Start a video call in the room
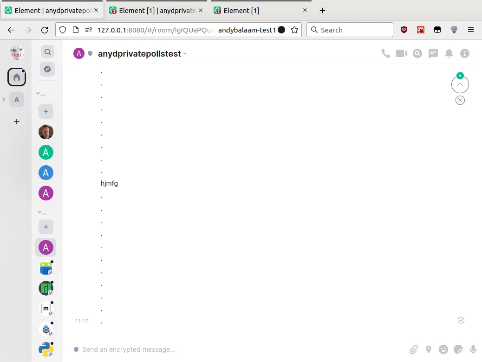The image size is (482, 362). pyautogui.click(x=402, y=53)
